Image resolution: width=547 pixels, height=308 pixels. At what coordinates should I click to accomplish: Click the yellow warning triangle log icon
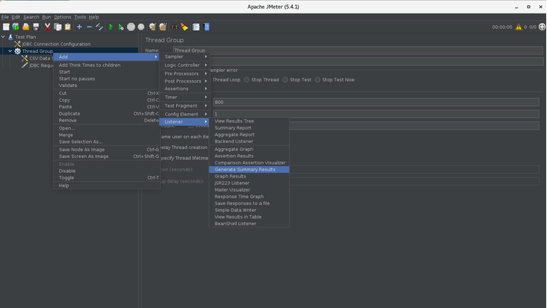coord(519,27)
